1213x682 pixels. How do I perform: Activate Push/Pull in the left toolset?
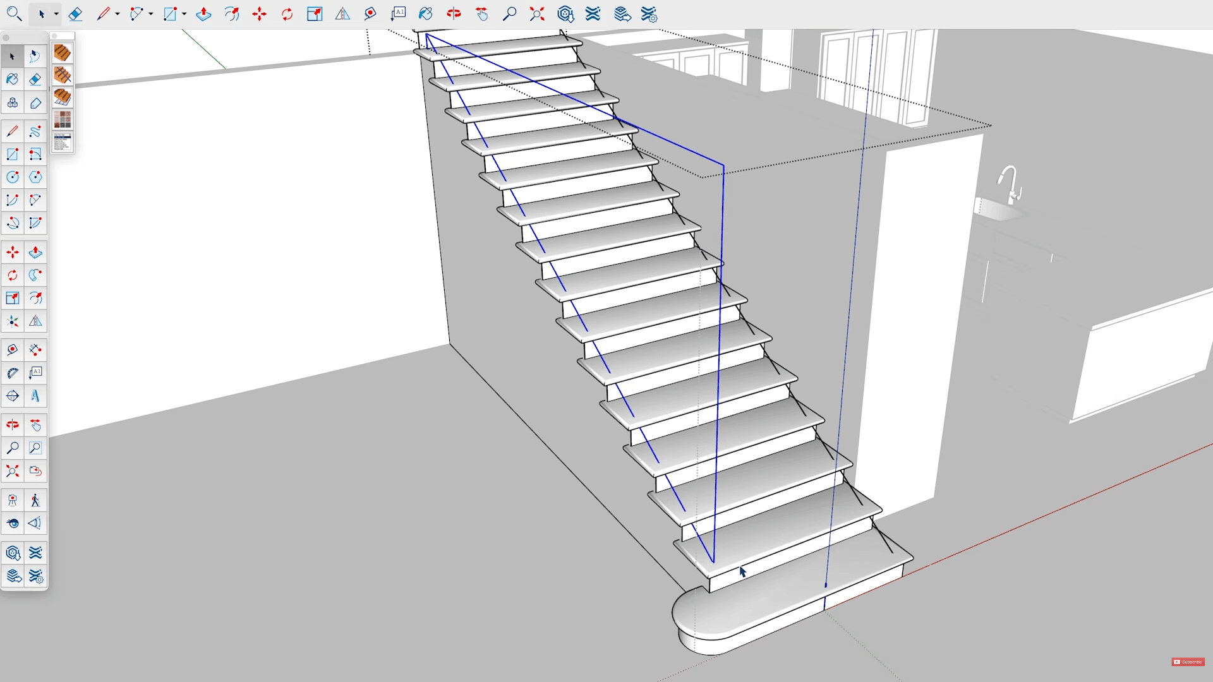click(x=35, y=252)
